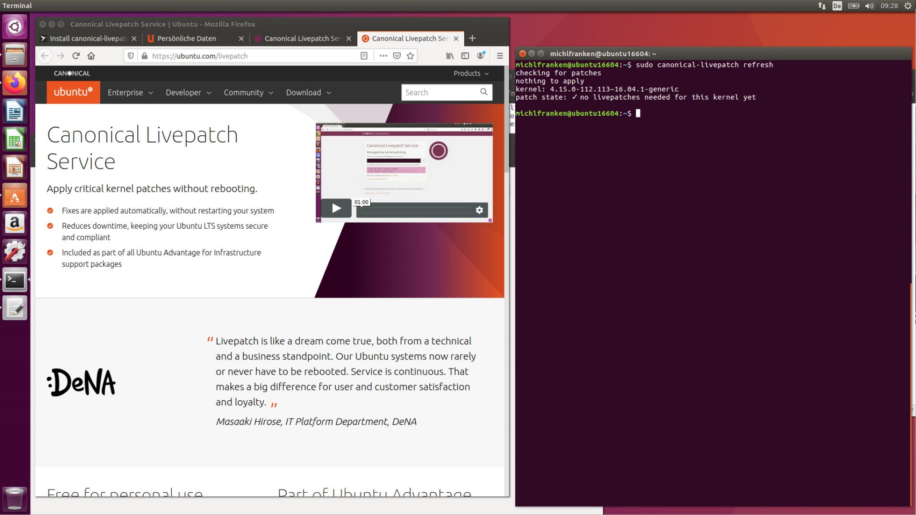Open the system power cog menu

click(908, 6)
